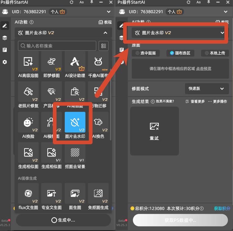Click the 获取PS数据中.. button
This screenshot has width=233, height=231.
180,220
